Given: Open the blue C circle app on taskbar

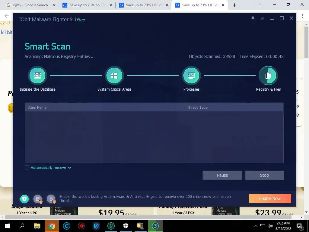Looking at the screenshot, I should (67, 226).
